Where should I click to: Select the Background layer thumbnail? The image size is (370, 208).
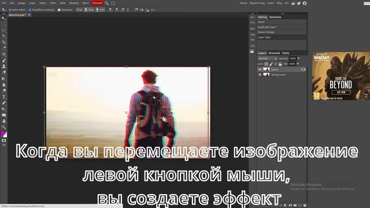(x=266, y=75)
